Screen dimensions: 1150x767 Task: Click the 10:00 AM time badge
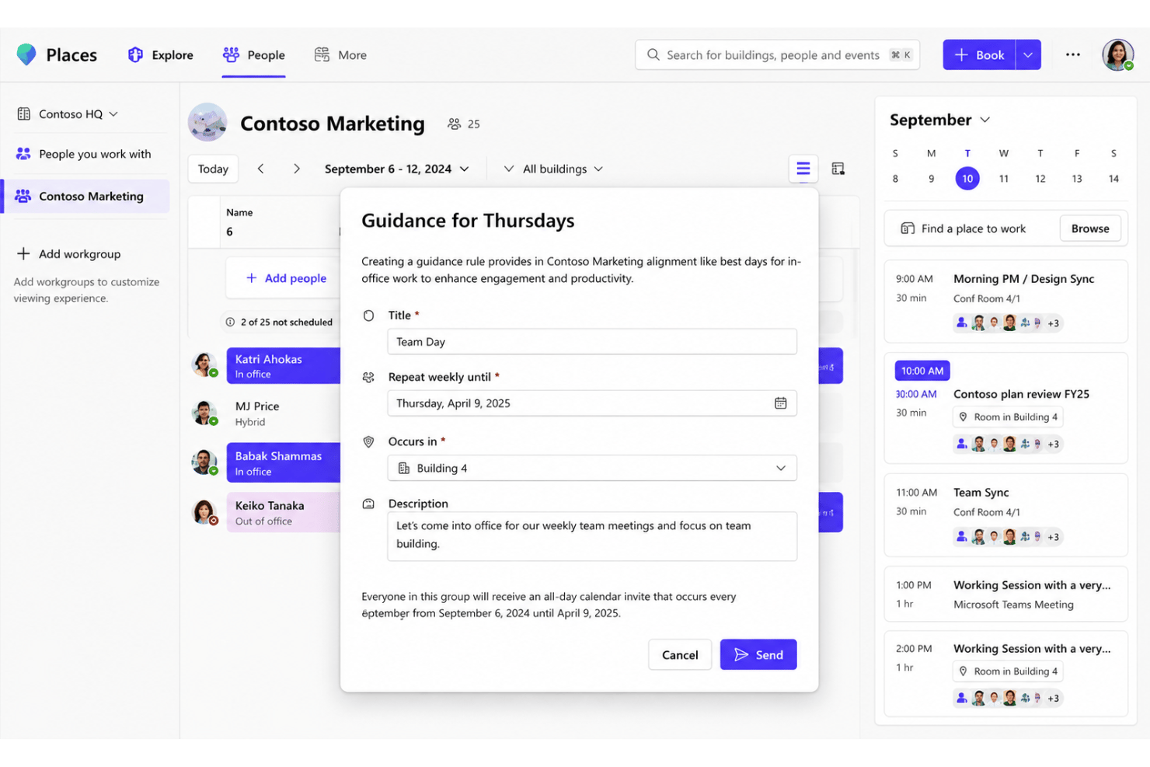(922, 371)
